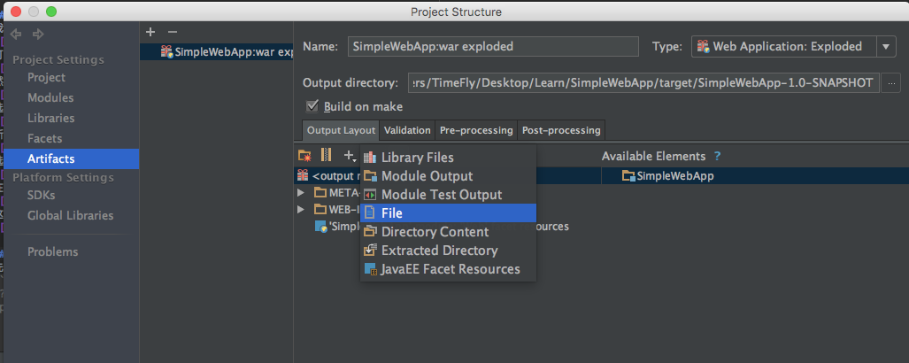Open the Global Libraries settings
The width and height of the screenshot is (909, 363).
click(70, 216)
